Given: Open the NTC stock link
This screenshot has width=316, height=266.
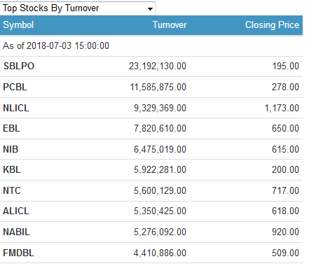Looking at the screenshot, I should tap(12, 190).
